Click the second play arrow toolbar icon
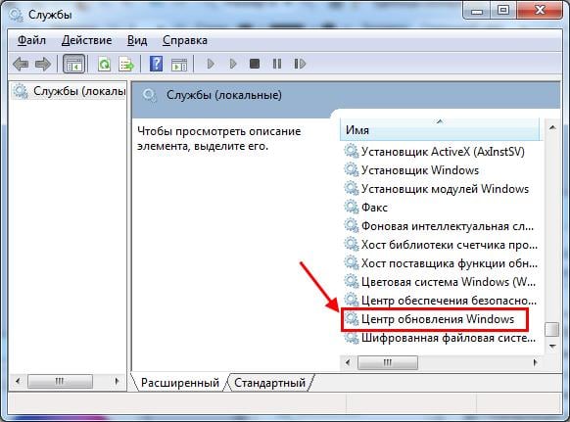The width and height of the screenshot is (570, 422). (x=233, y=64)
